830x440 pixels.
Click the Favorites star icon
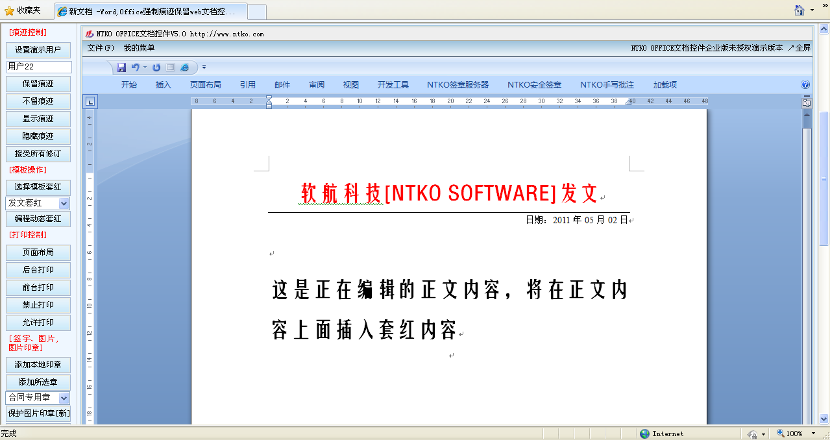[9, 10]
